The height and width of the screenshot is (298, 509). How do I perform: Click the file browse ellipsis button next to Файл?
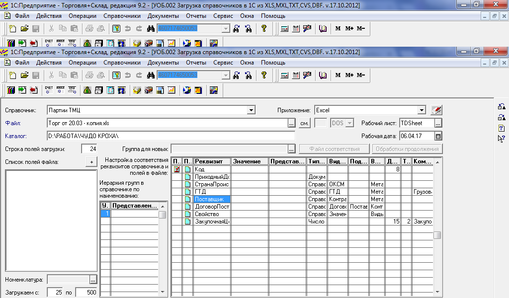click(291, 123)
